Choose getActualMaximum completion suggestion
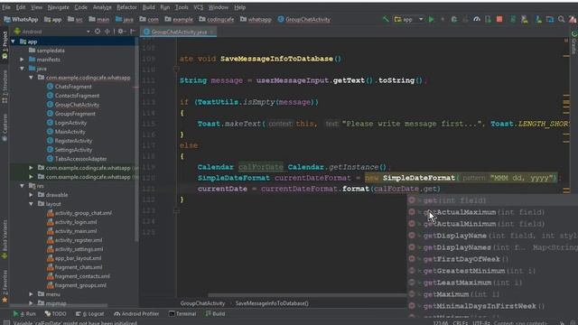This screenshot has height=325, width=578. coord(492,212)
